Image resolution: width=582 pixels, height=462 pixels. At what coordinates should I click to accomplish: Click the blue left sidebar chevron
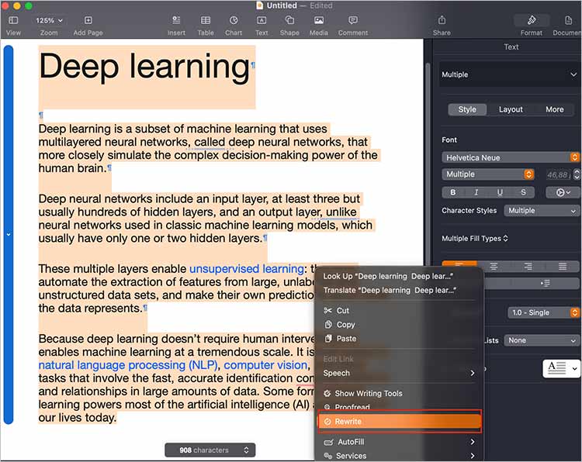pos(9,234)
